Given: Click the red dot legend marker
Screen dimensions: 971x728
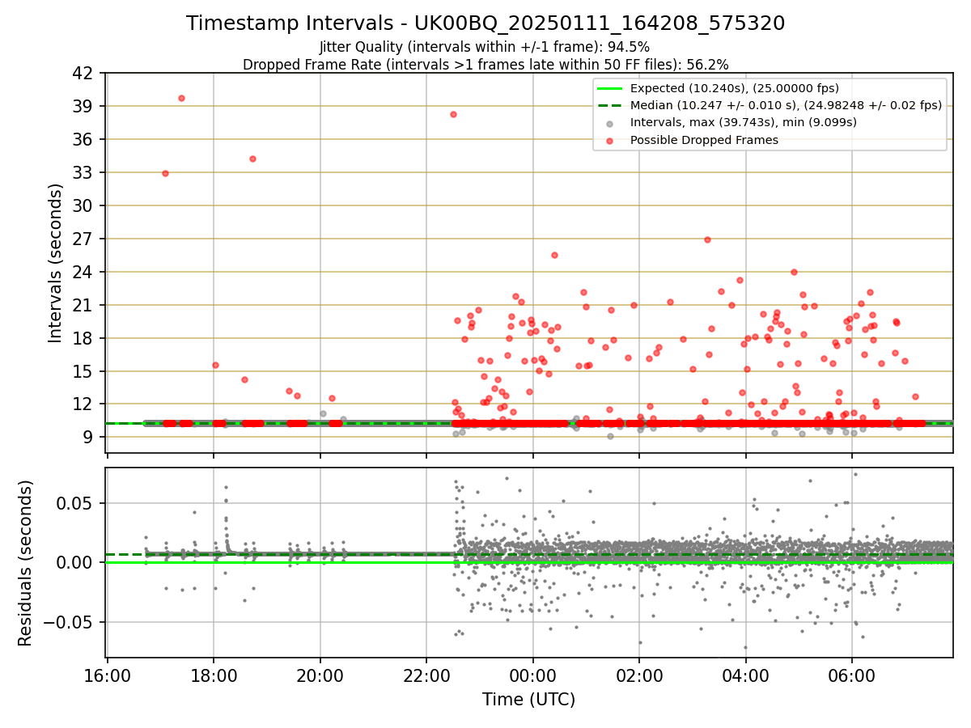Looking at the screenshot, I should pos(610,141).
